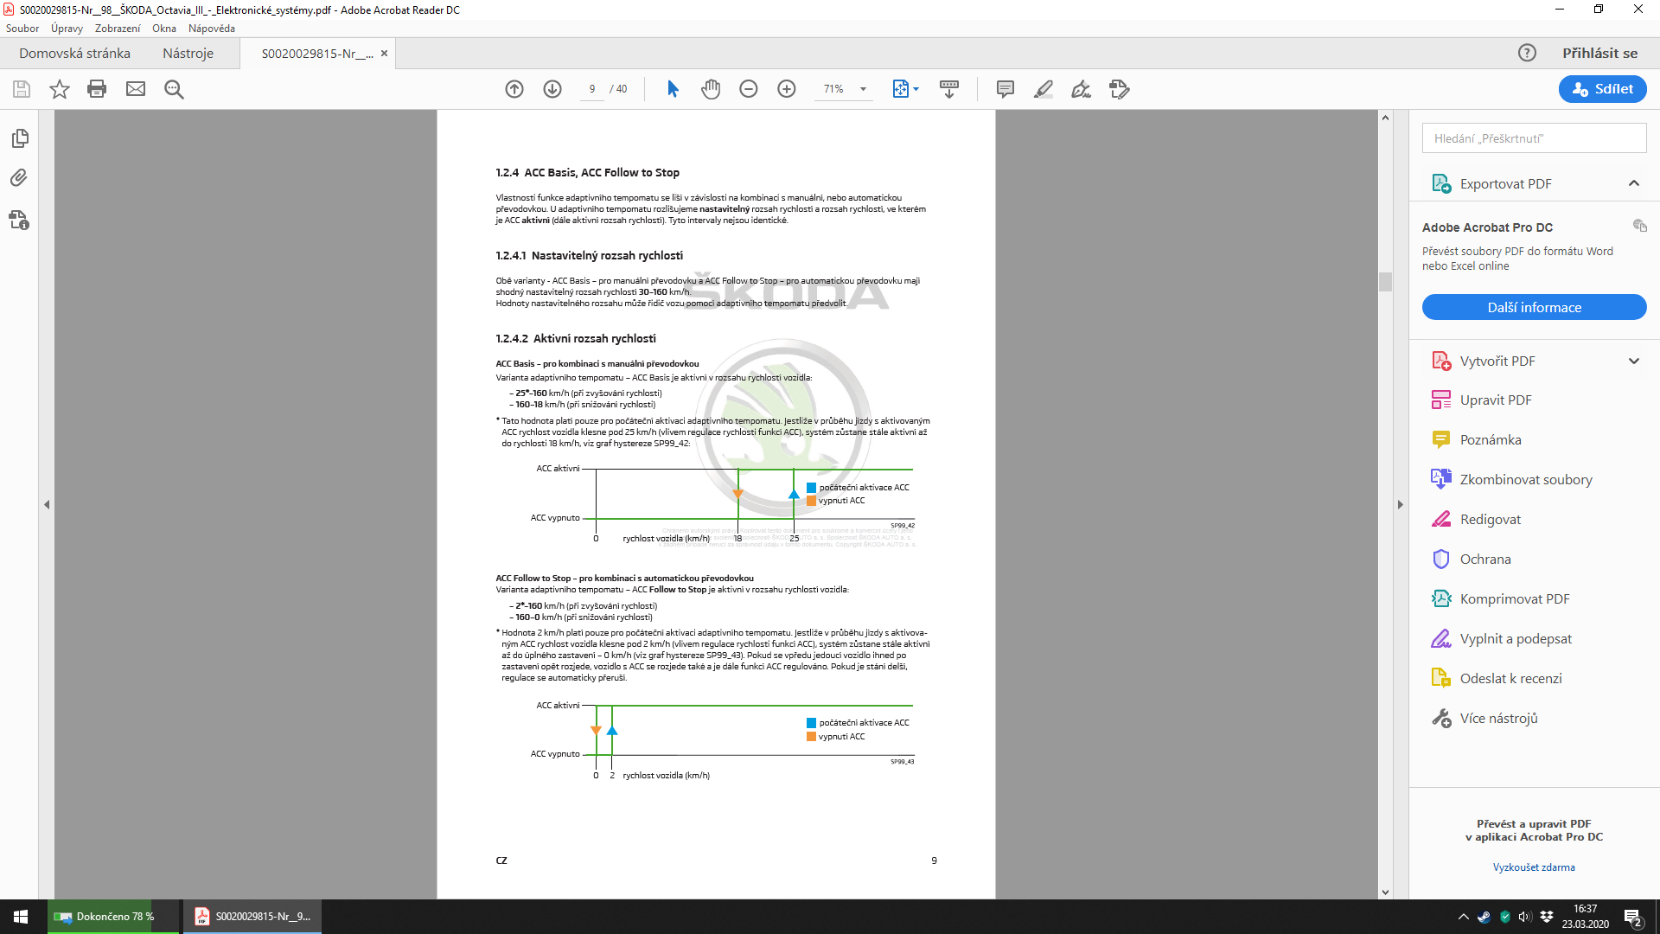This screenshot has width=1660, height=934.
Task: Collapse the right tools pane arrow
Action: 1401,504
